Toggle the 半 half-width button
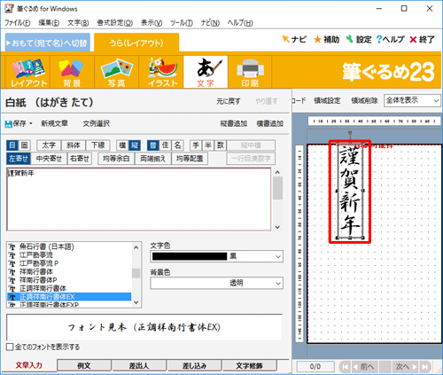The image size is (443, 375). click(208, 145)
